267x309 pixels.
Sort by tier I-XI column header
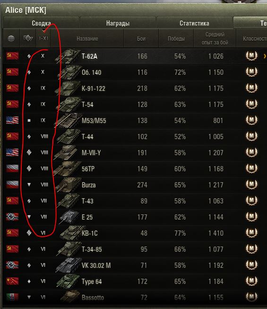point(43,38)
